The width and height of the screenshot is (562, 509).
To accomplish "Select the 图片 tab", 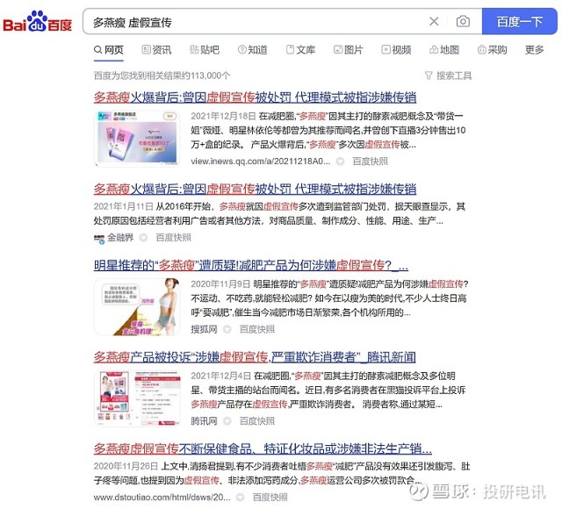I will (349, 50).
